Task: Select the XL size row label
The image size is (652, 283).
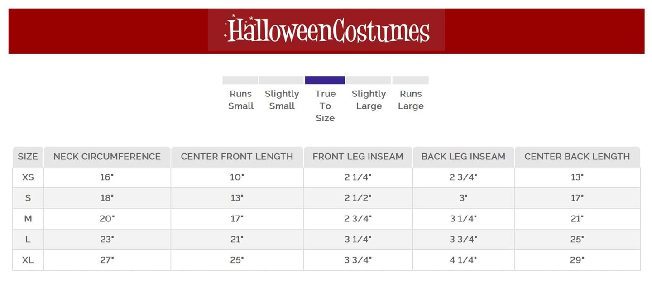Action: 28,260
